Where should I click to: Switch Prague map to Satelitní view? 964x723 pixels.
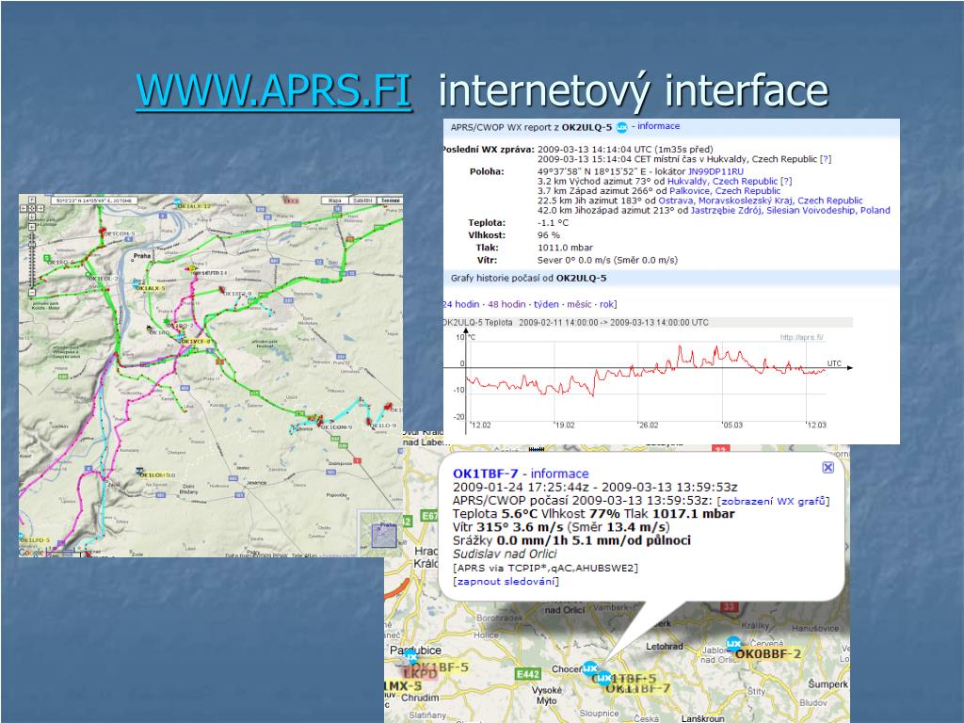[x=362, y=201]
